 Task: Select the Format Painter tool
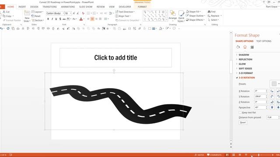[12, 20]
